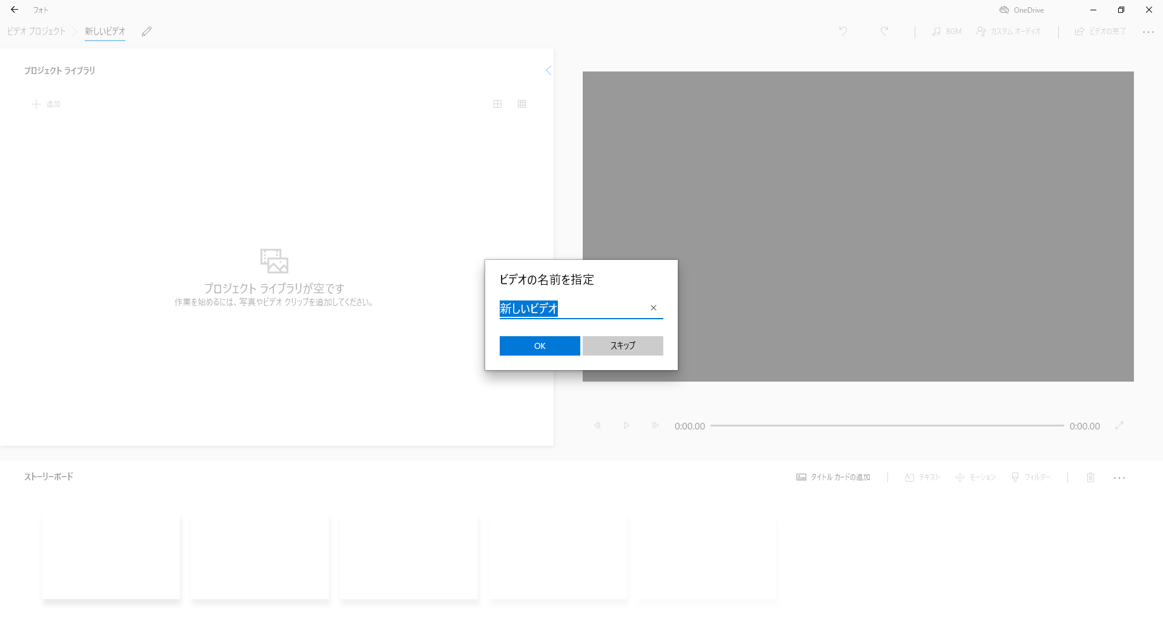1163x630 pixels.
Task: Toggle fullscreen preview icon
Action: click(1119, 425)
